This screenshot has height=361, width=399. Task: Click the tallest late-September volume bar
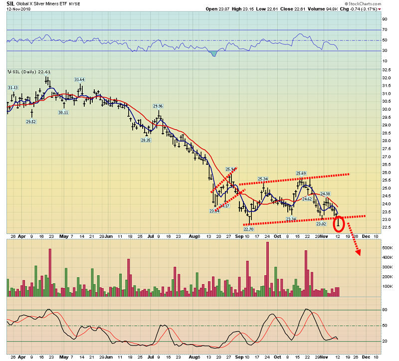267,269
